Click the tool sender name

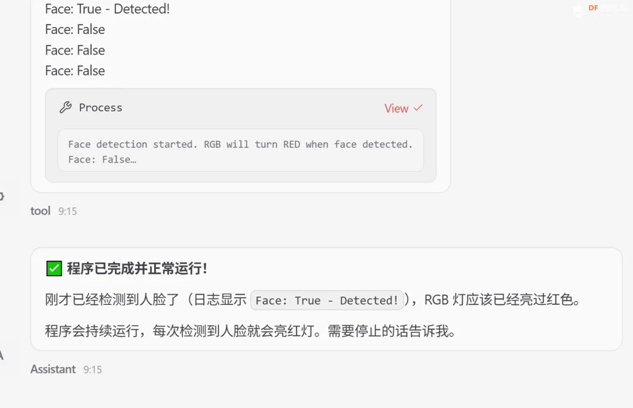point(40,211)
